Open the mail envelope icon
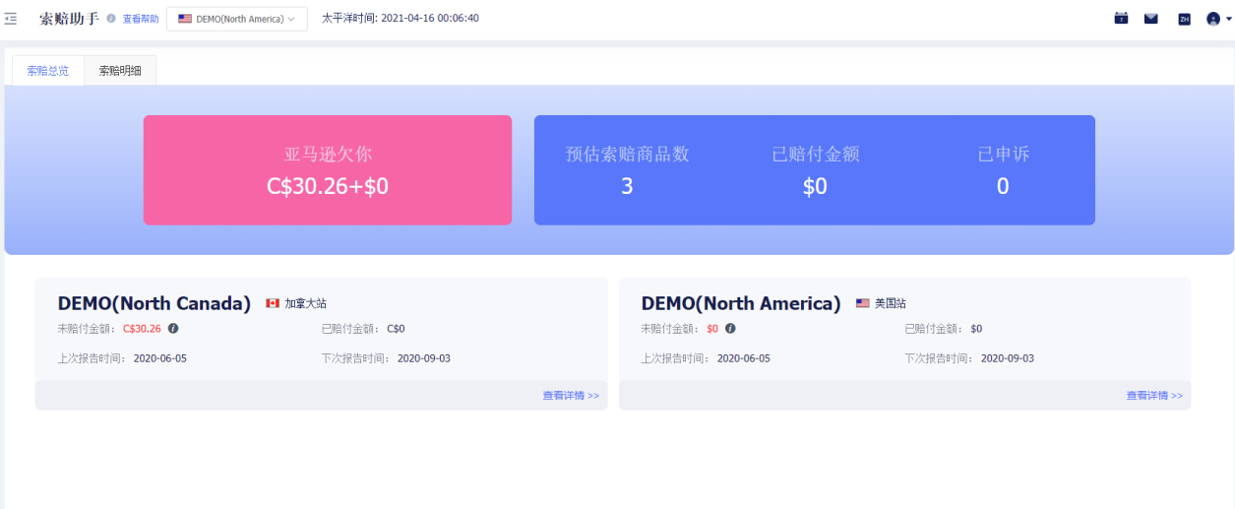This screenshot has width=1235, height=509. pyautogui.click(x=1151, y=19)
